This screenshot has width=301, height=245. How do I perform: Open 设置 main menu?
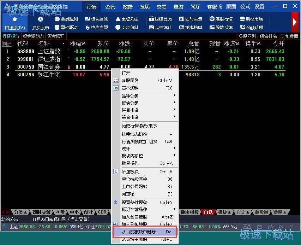pyautogui.click(x=259, y=7)
